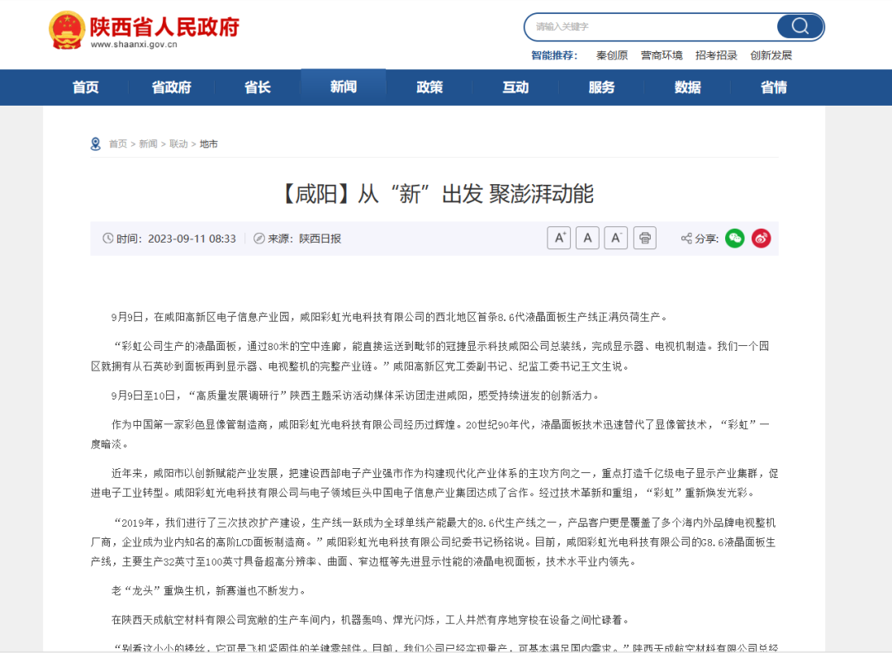Image resolution: width=892 pixels, height=653 pixels.
Task: Click the 营商环境 recommended link
Action: click(x=662, y=55)
